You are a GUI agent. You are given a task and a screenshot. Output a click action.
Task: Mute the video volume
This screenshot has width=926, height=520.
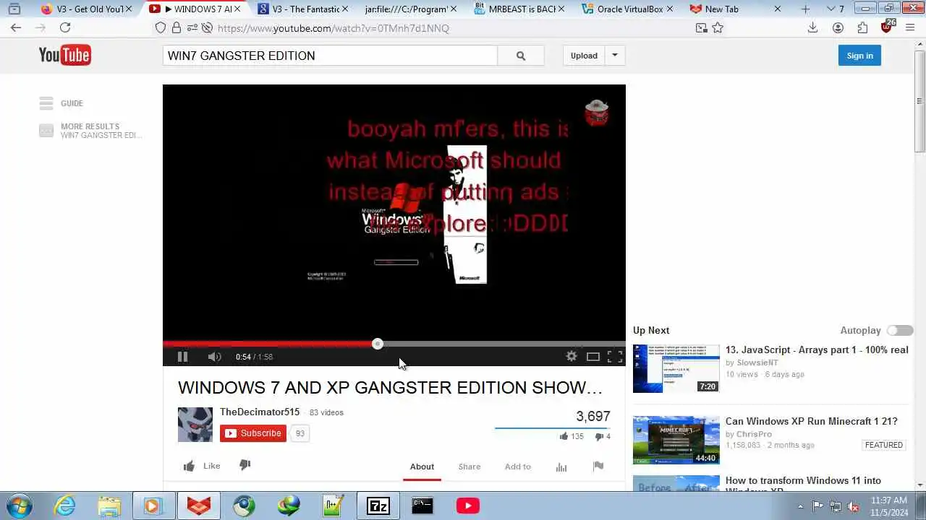214,357
